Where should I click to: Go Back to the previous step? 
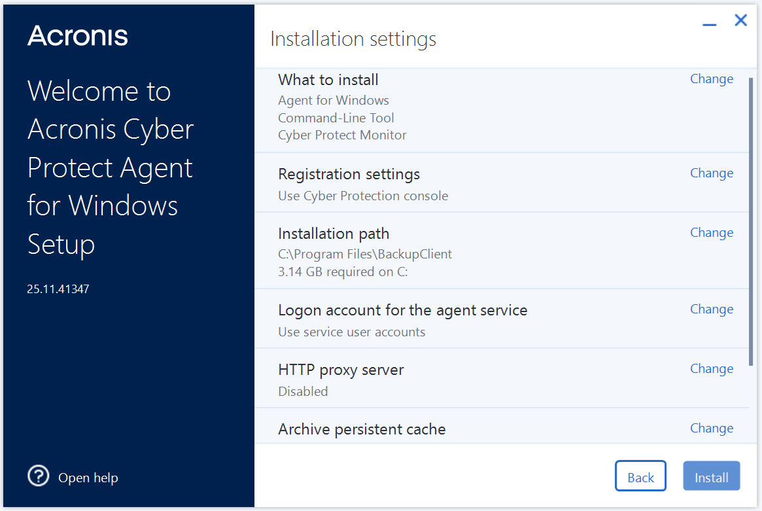pos(640,477)
